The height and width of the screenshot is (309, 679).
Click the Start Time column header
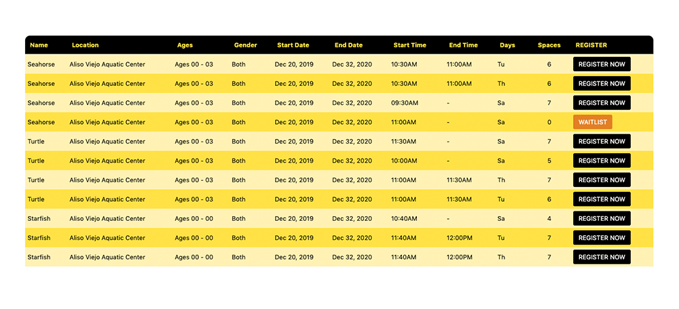click(409, 45)
